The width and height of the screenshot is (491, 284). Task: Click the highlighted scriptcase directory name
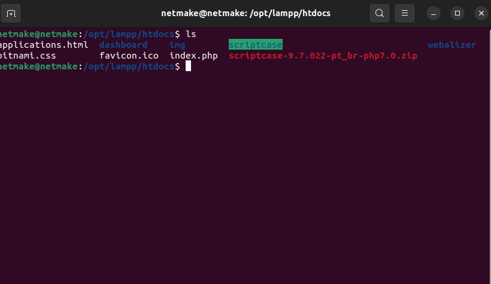pyautogui.click(x=256, y=45)
